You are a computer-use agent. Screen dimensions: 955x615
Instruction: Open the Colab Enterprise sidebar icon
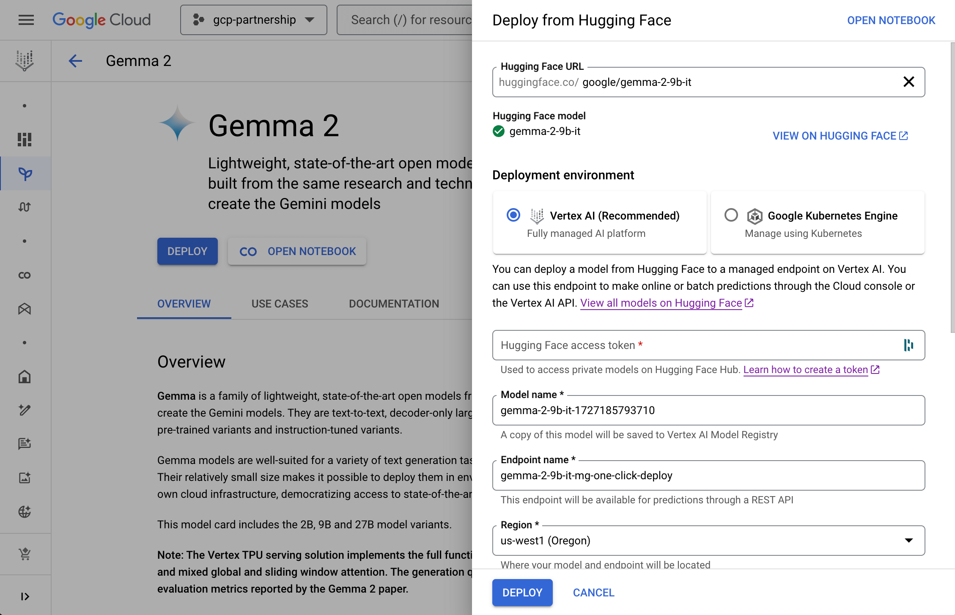coord(25,275)
